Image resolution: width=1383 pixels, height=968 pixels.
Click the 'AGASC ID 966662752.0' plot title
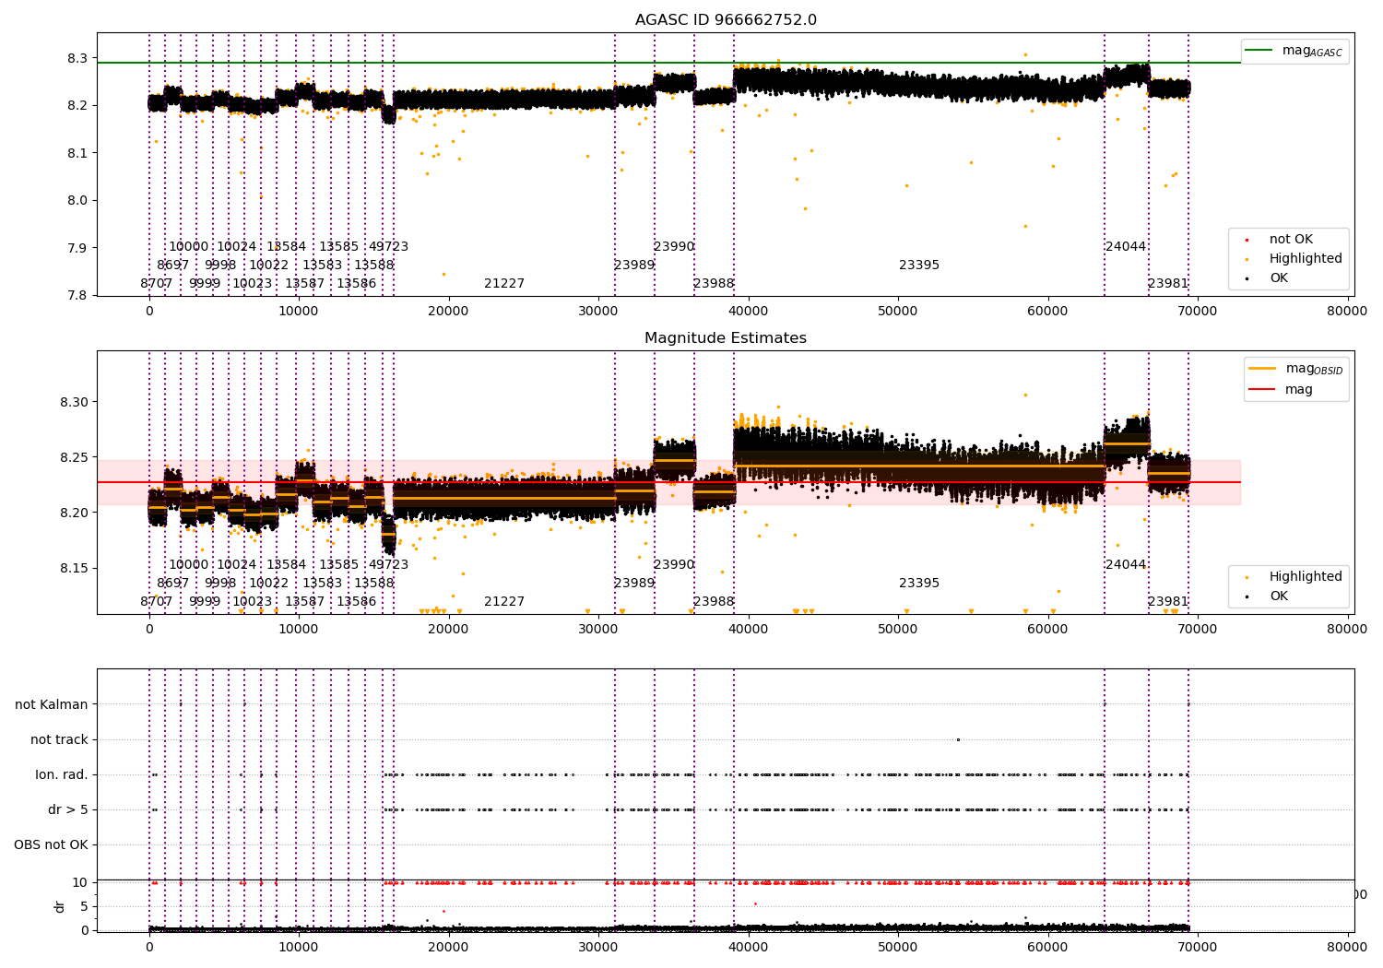(726, 20)
